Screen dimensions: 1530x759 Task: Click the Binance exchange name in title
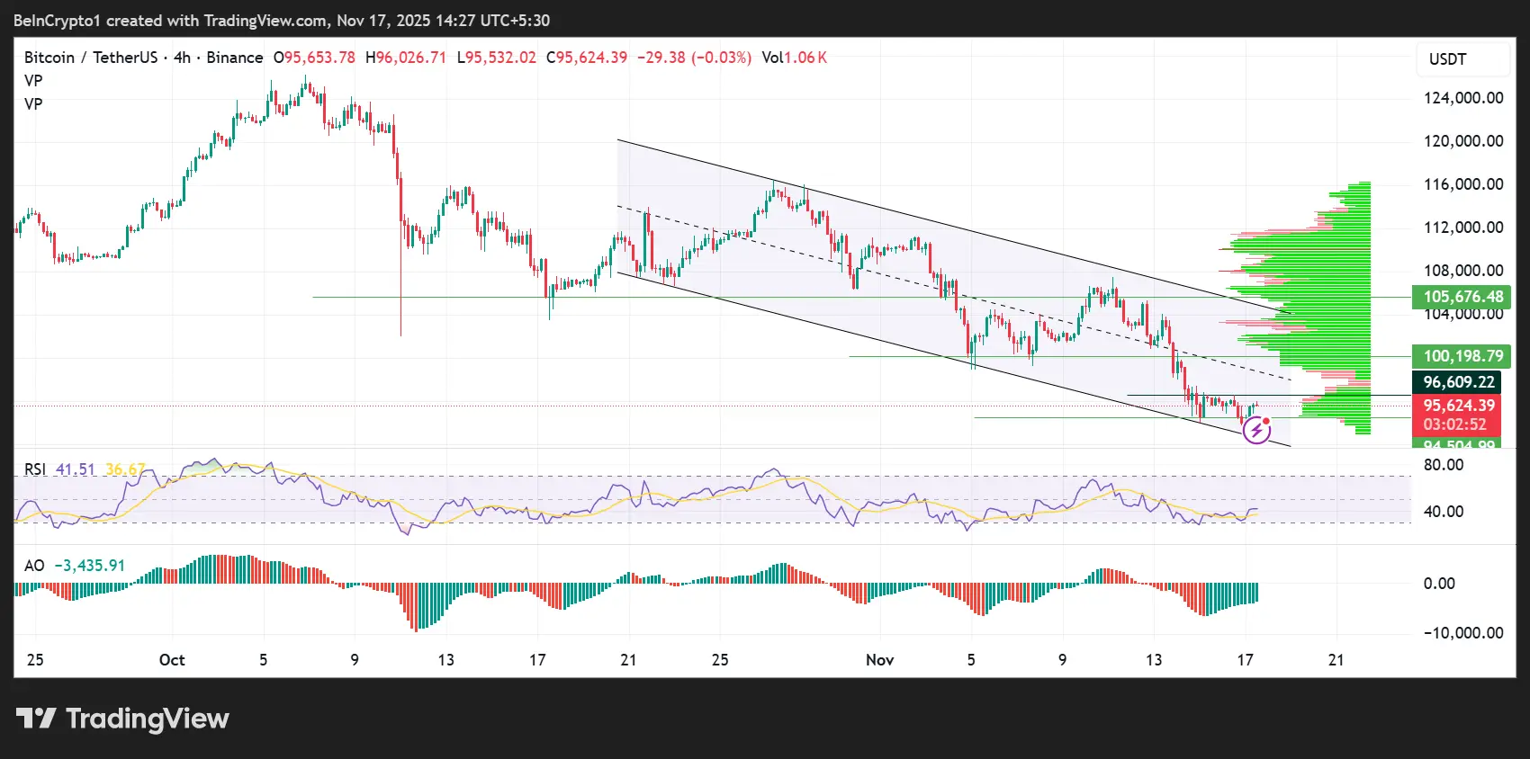click(x=235, y=58)
